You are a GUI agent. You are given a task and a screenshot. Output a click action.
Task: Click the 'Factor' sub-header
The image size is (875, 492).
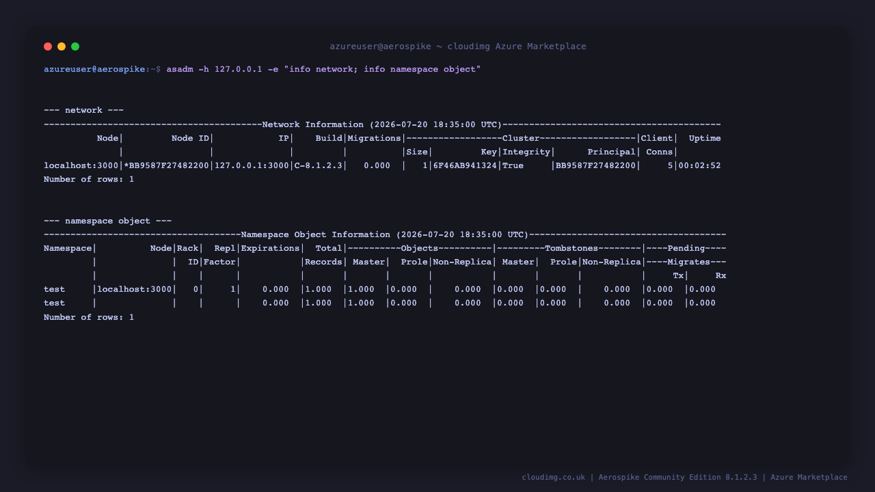219,262
